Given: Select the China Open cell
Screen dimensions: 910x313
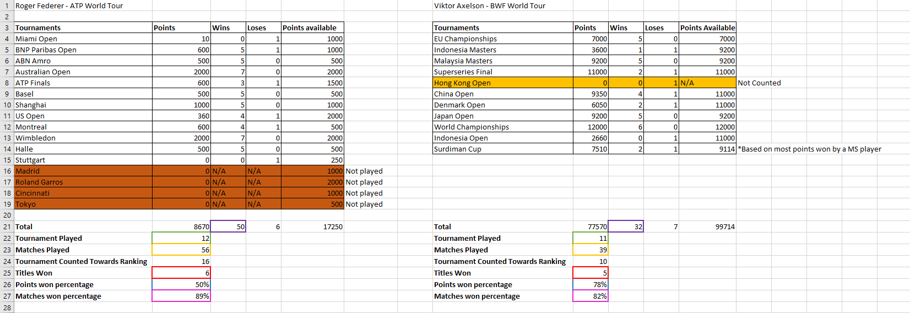Looking at the screenshot, I should pos(503,94).
